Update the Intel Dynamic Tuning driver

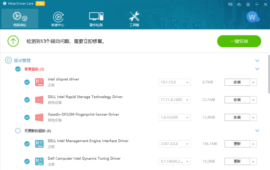(x=237, y=161)
